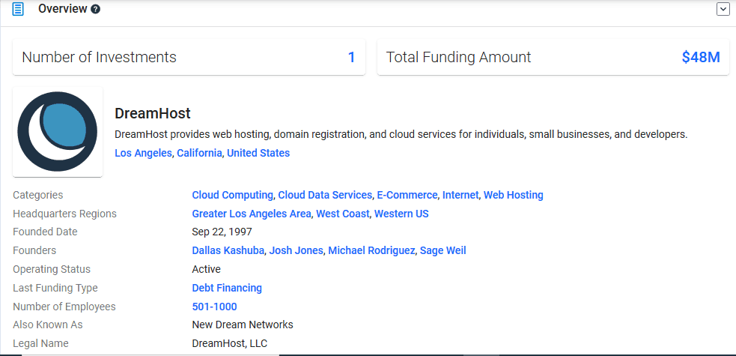Open the West Coast region link
The image size is (736, 356).
pyautogui.click(x=343, y=214)
